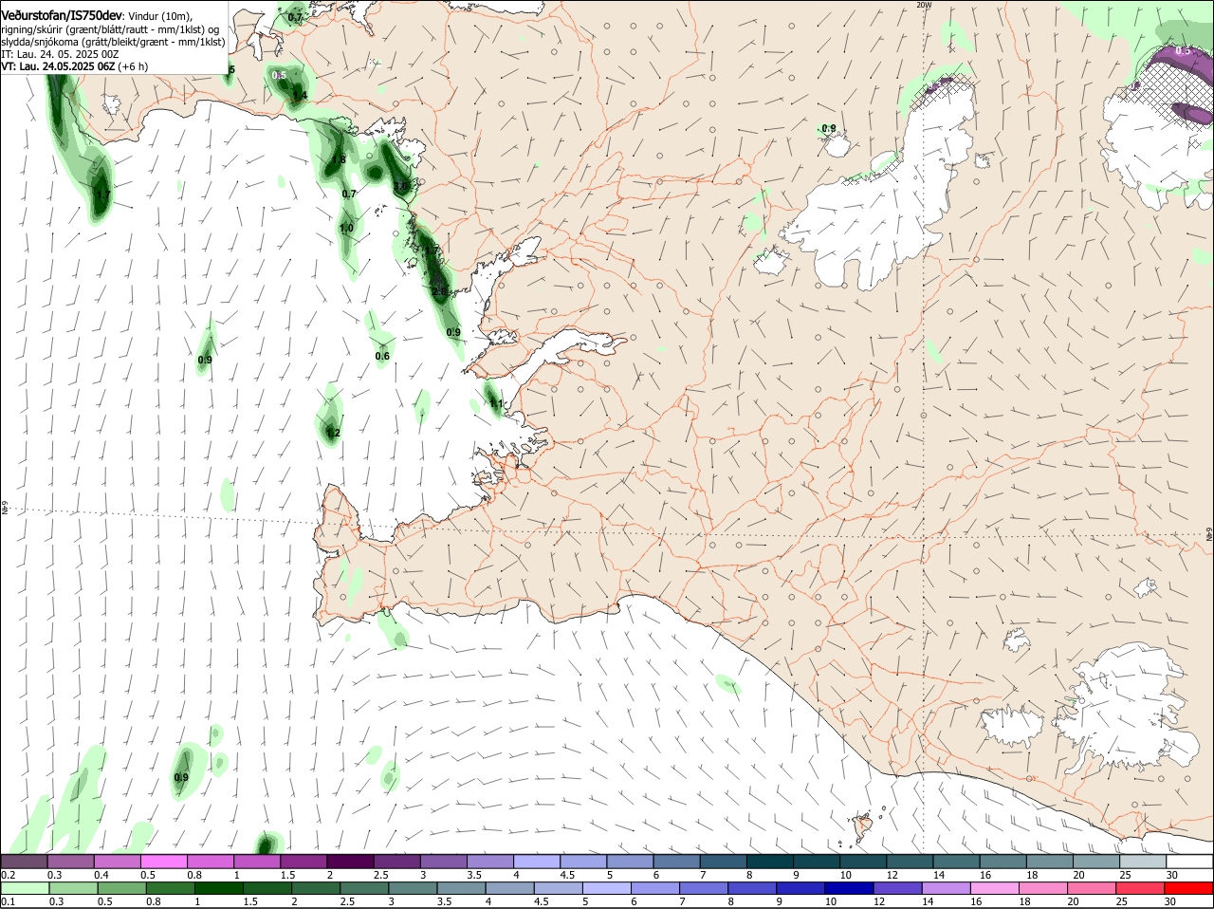This screenshot has height=909, width=1214.
Task: Click the 'IT: Lau. 24. 05. 2025 00Z' line
Action: click(60, 54)
